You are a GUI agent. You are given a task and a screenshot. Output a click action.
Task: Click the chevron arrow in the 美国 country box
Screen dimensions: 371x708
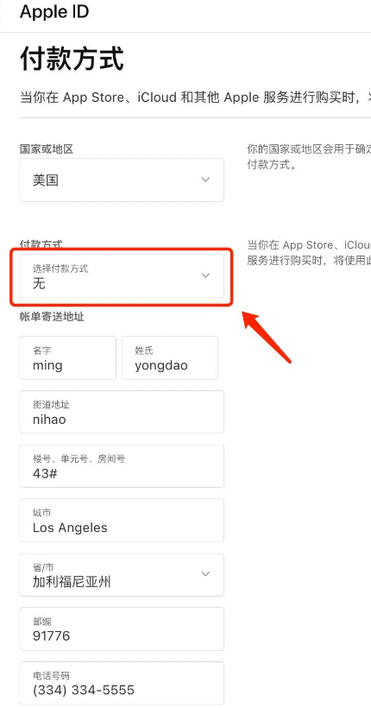pyautogui.click(x=205, y=180)
